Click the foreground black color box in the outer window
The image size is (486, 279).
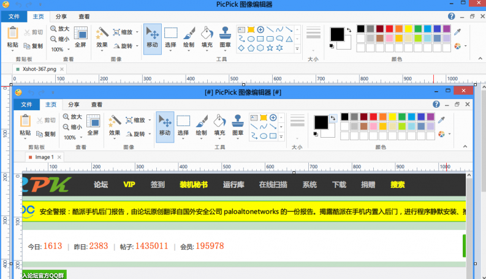(x=337, y=34)
